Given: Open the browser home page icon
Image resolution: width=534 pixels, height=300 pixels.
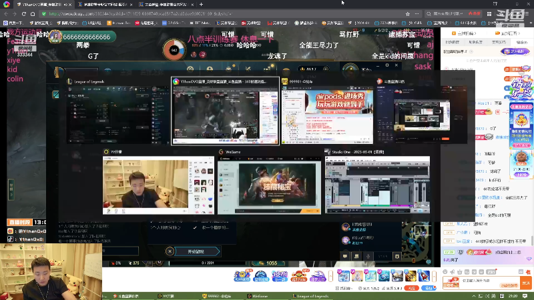Looking at the screenshot, I should [33, 14].
